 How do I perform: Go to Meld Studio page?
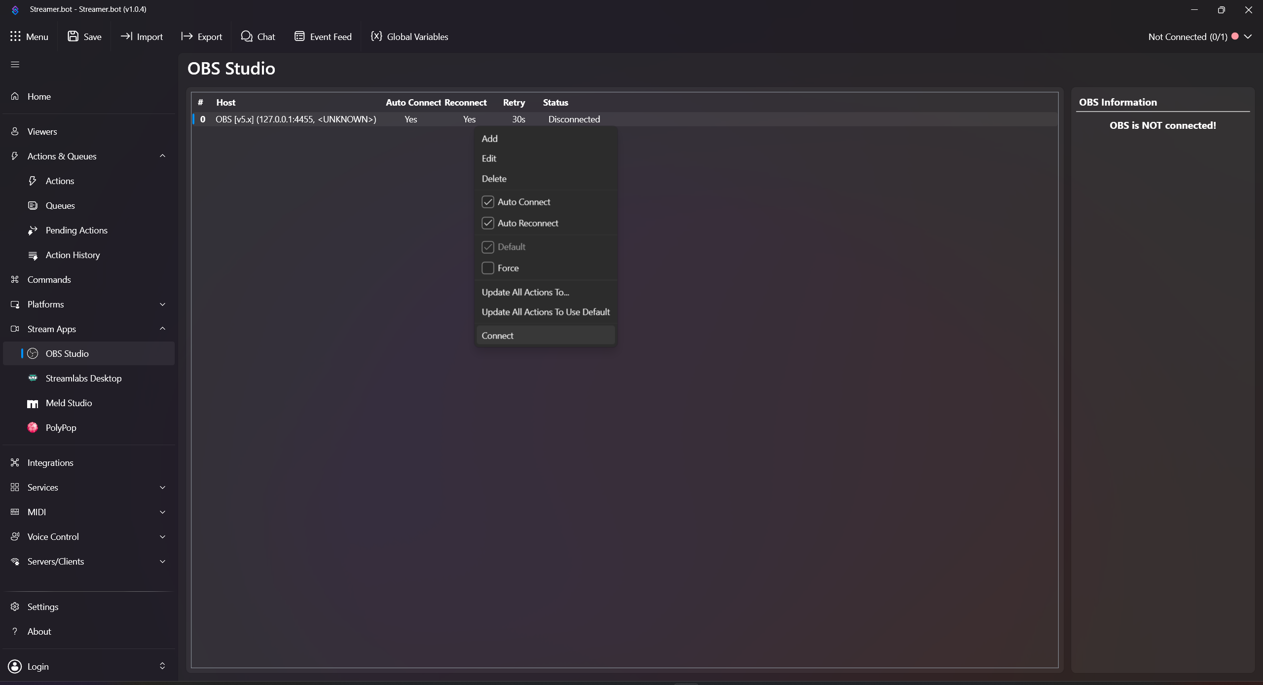[69, 403]
